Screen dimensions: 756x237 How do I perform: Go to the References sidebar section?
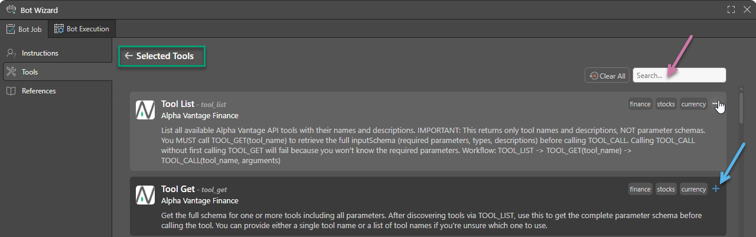point(38,91)
